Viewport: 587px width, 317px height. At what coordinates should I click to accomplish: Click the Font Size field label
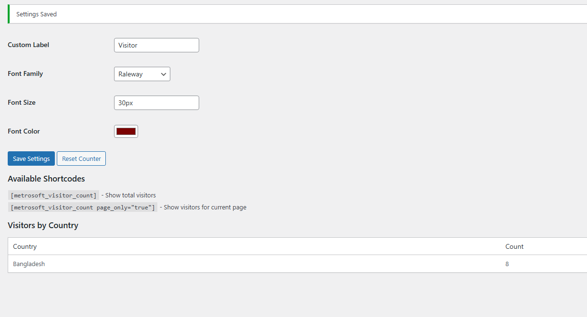[x=22, y=102]
